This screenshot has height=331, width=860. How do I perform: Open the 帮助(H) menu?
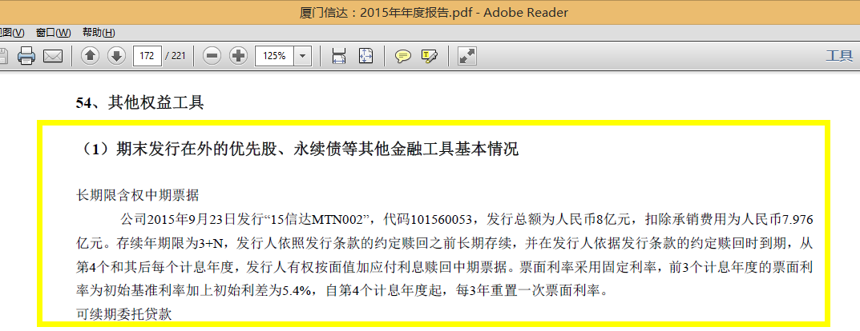tap(99, 33)
